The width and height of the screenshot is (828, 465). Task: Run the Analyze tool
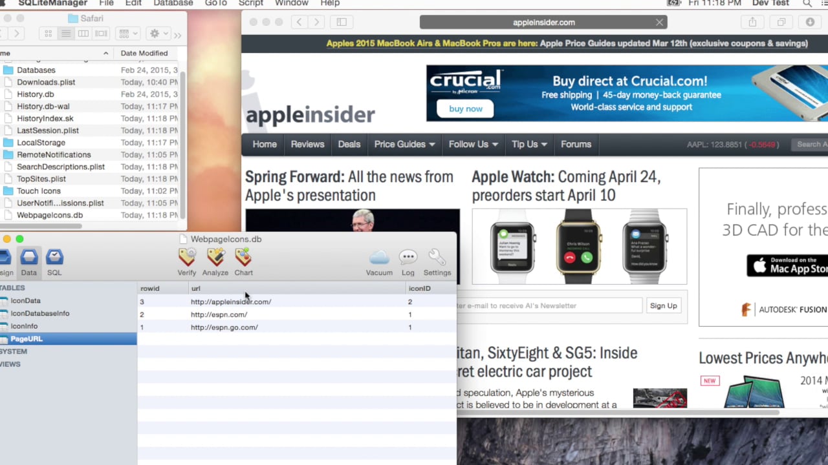tap(215, 262)
